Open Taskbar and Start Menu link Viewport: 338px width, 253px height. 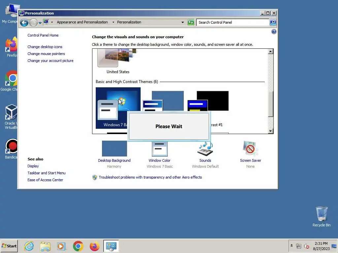[x=46, y=173]
